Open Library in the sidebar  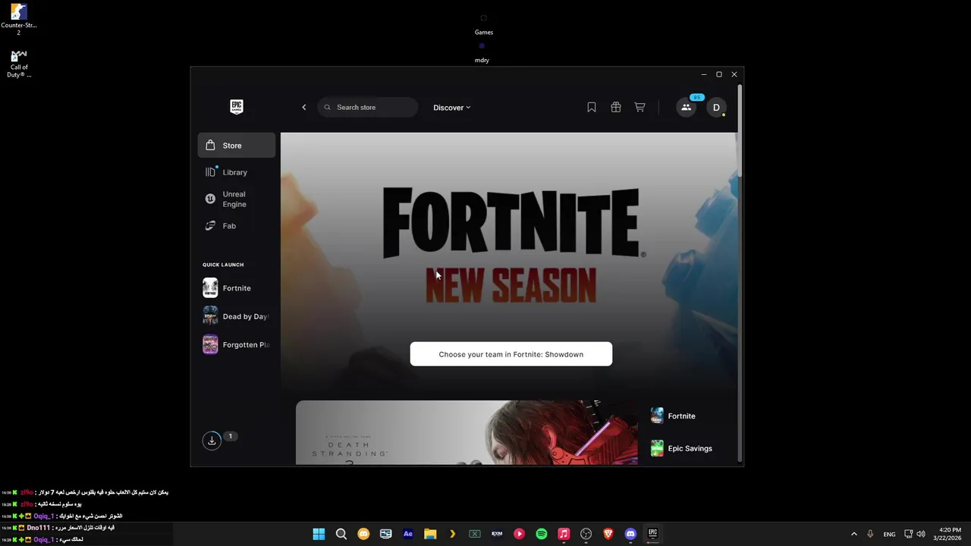point(237,172)
